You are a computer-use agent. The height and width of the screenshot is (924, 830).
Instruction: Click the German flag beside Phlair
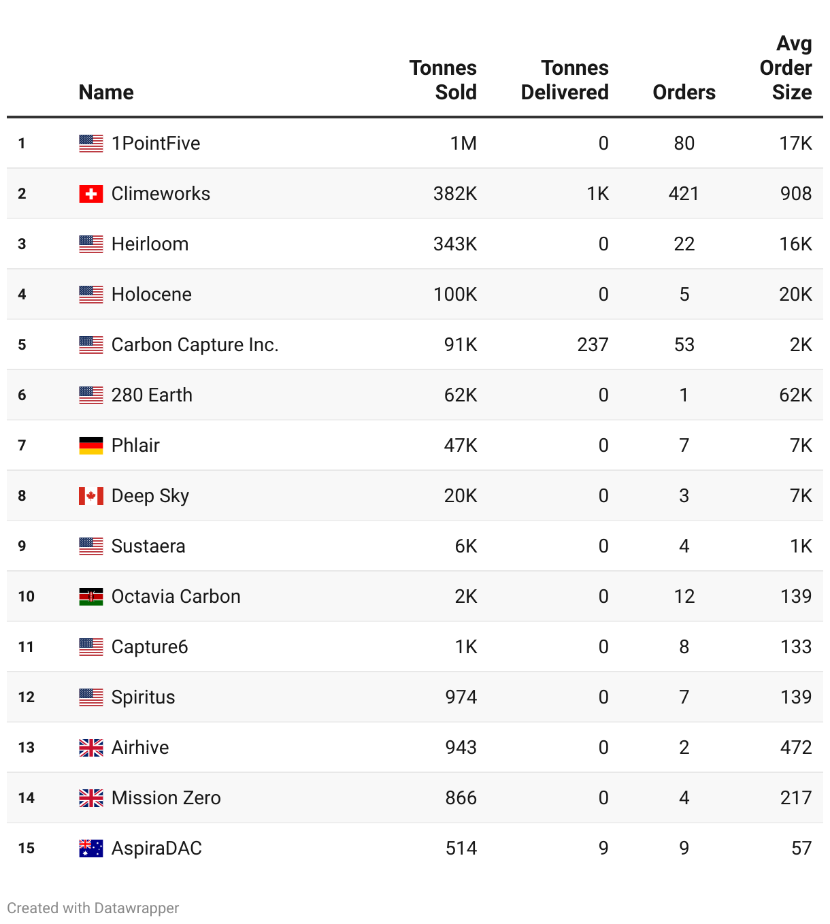(91, 446)
